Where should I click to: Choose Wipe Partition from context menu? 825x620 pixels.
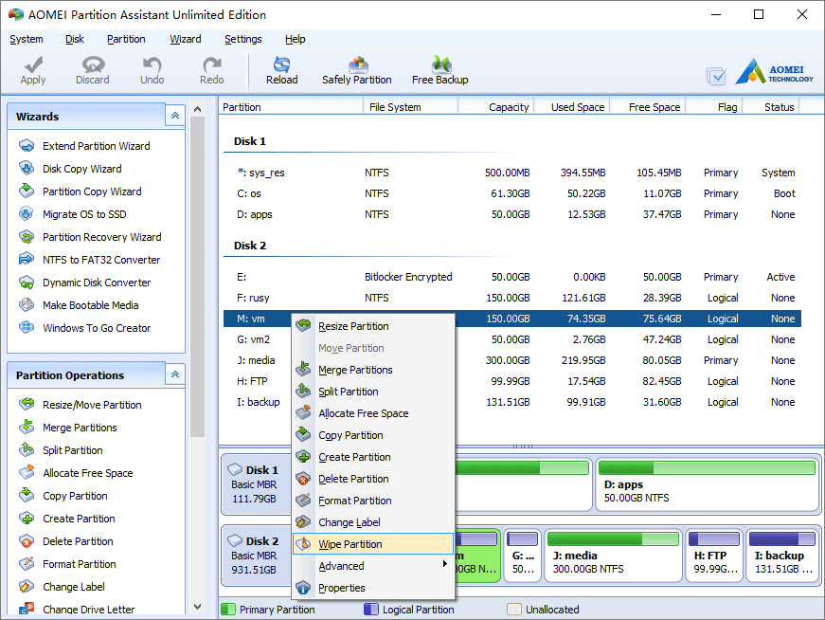373,544
